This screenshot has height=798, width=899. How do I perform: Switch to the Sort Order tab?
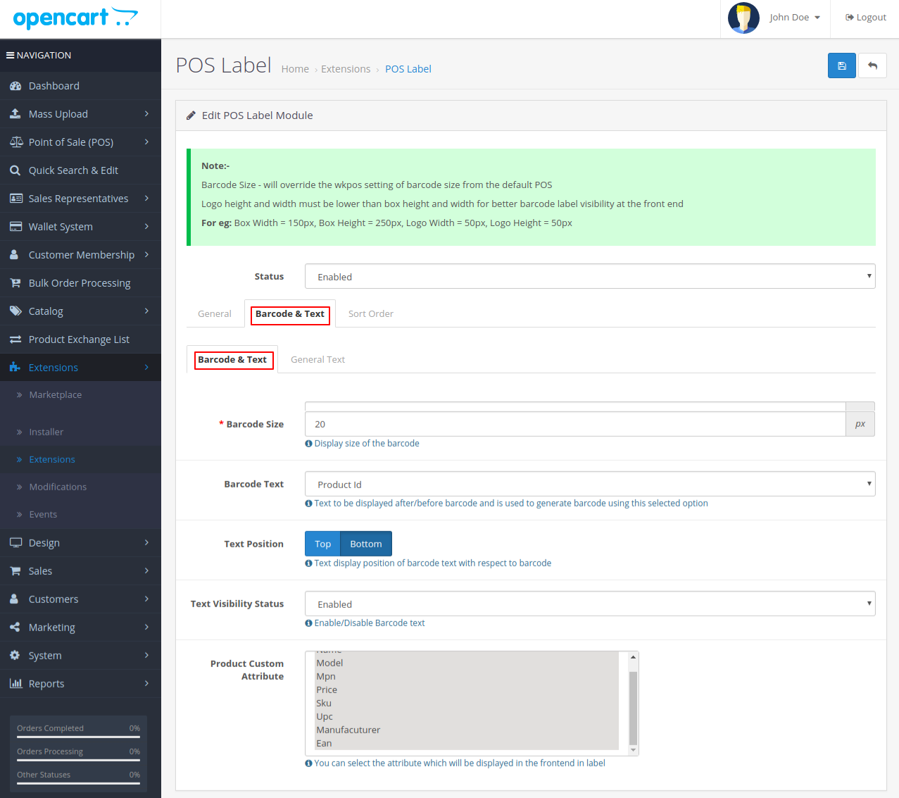[371, 314]
